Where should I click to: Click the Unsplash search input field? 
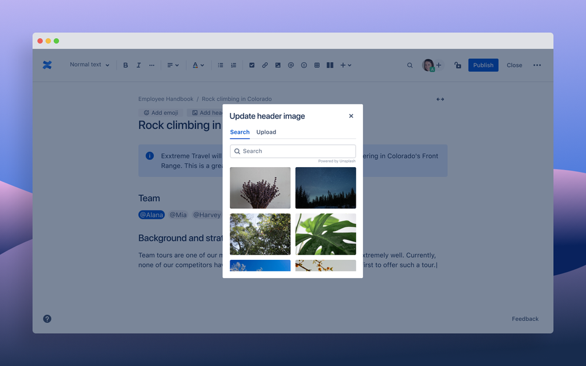pyautogui.click(x=292, y=151)
